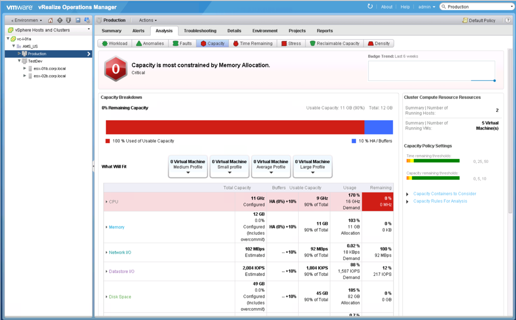516x320 pixels.
Task: Open the Time Remaining badge
Action: 252,44
